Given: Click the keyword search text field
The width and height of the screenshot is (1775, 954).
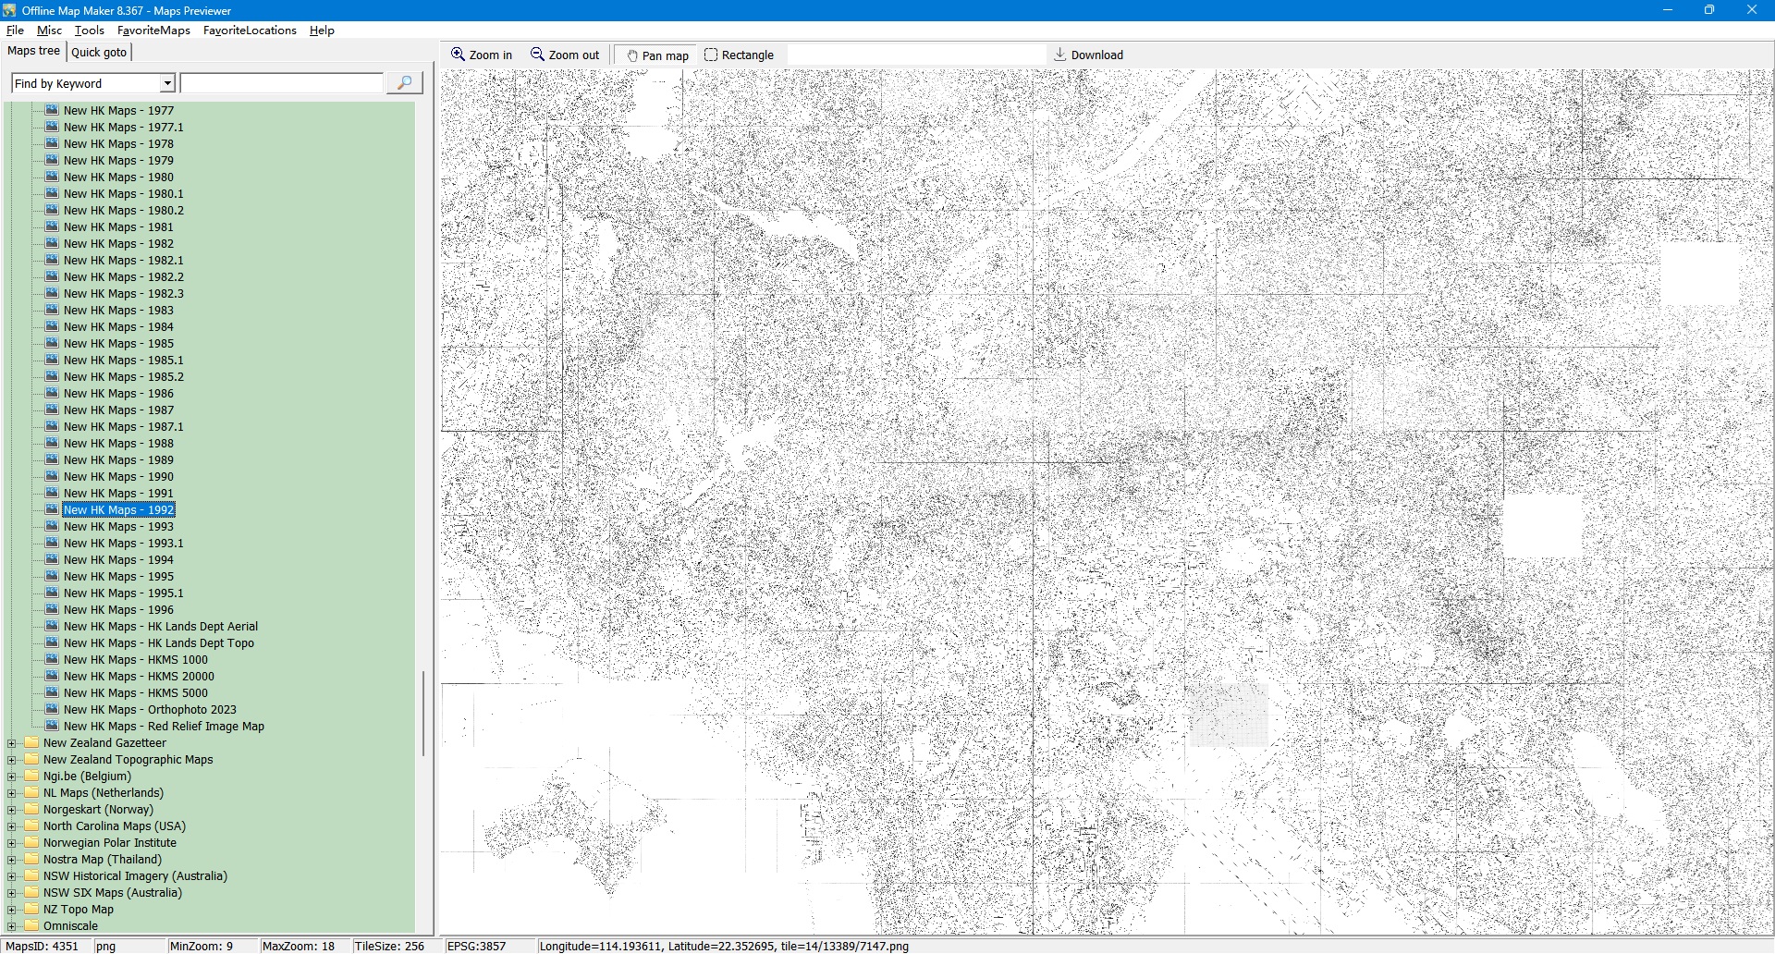Looking at the screenshot, I should (x=282, y=83).
